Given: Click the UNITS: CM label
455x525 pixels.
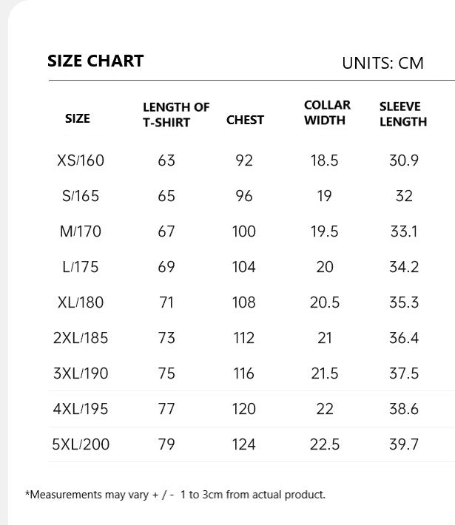Looking at the screenshot, I should (382, 63).
